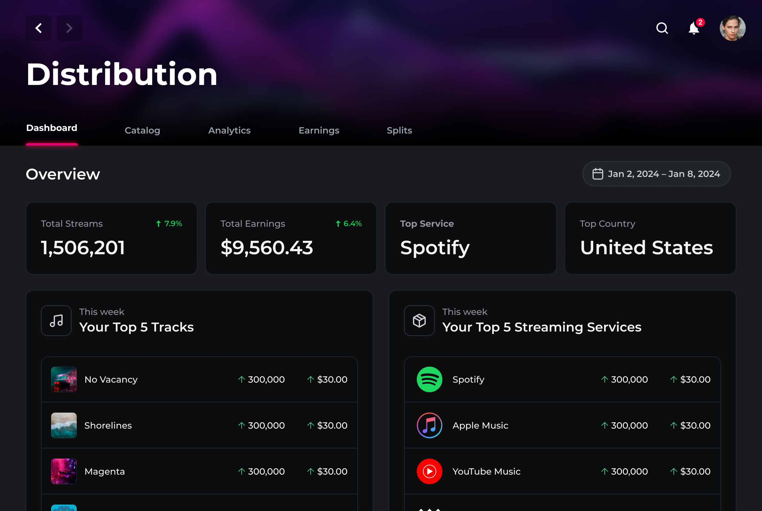The width and height of the screenshot is (762, 511).
Task: Click the Shorelines album artwork
Action: (64, 425)
